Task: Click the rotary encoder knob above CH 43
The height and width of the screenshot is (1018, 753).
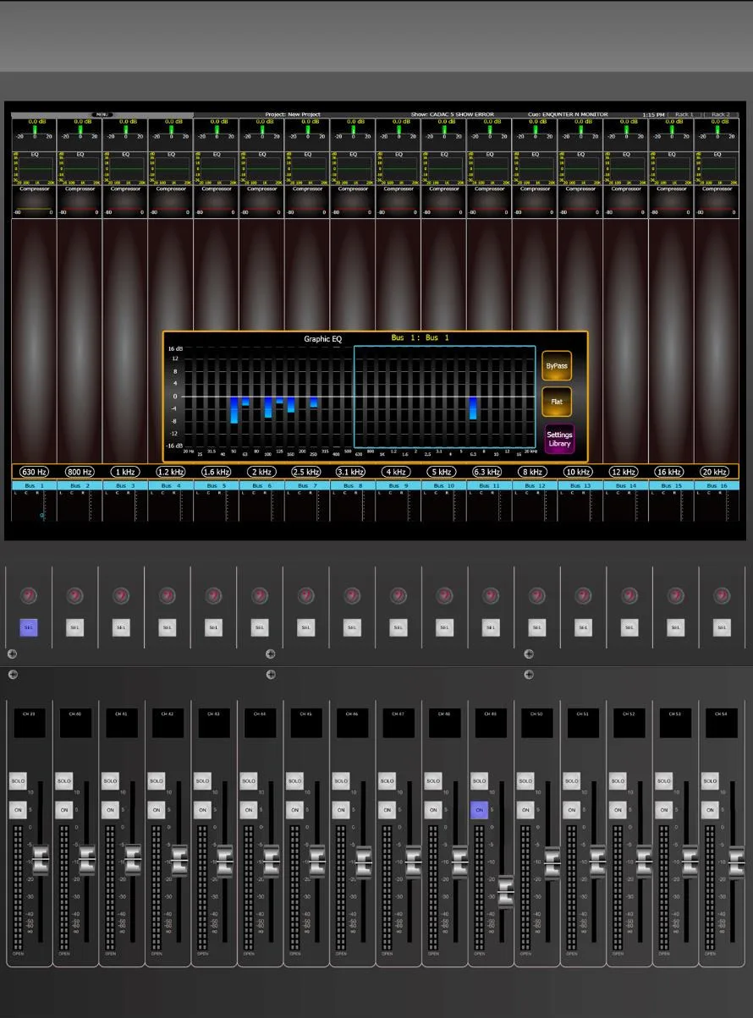Action: (214, 596)
